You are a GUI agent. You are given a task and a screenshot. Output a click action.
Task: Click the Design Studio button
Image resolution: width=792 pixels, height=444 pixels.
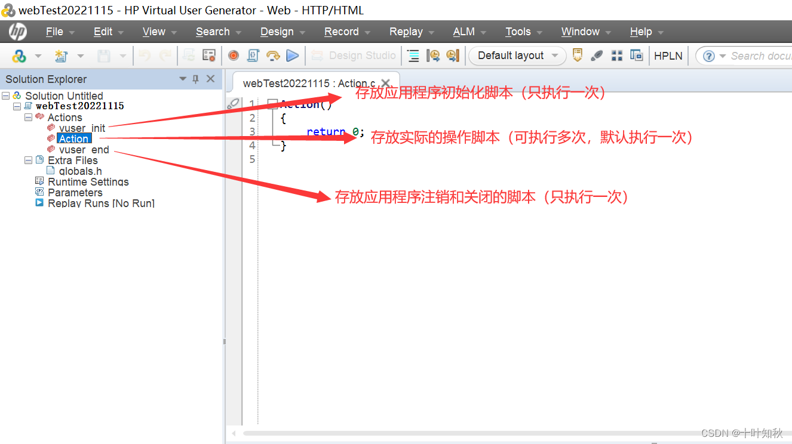tap(354, 55)
